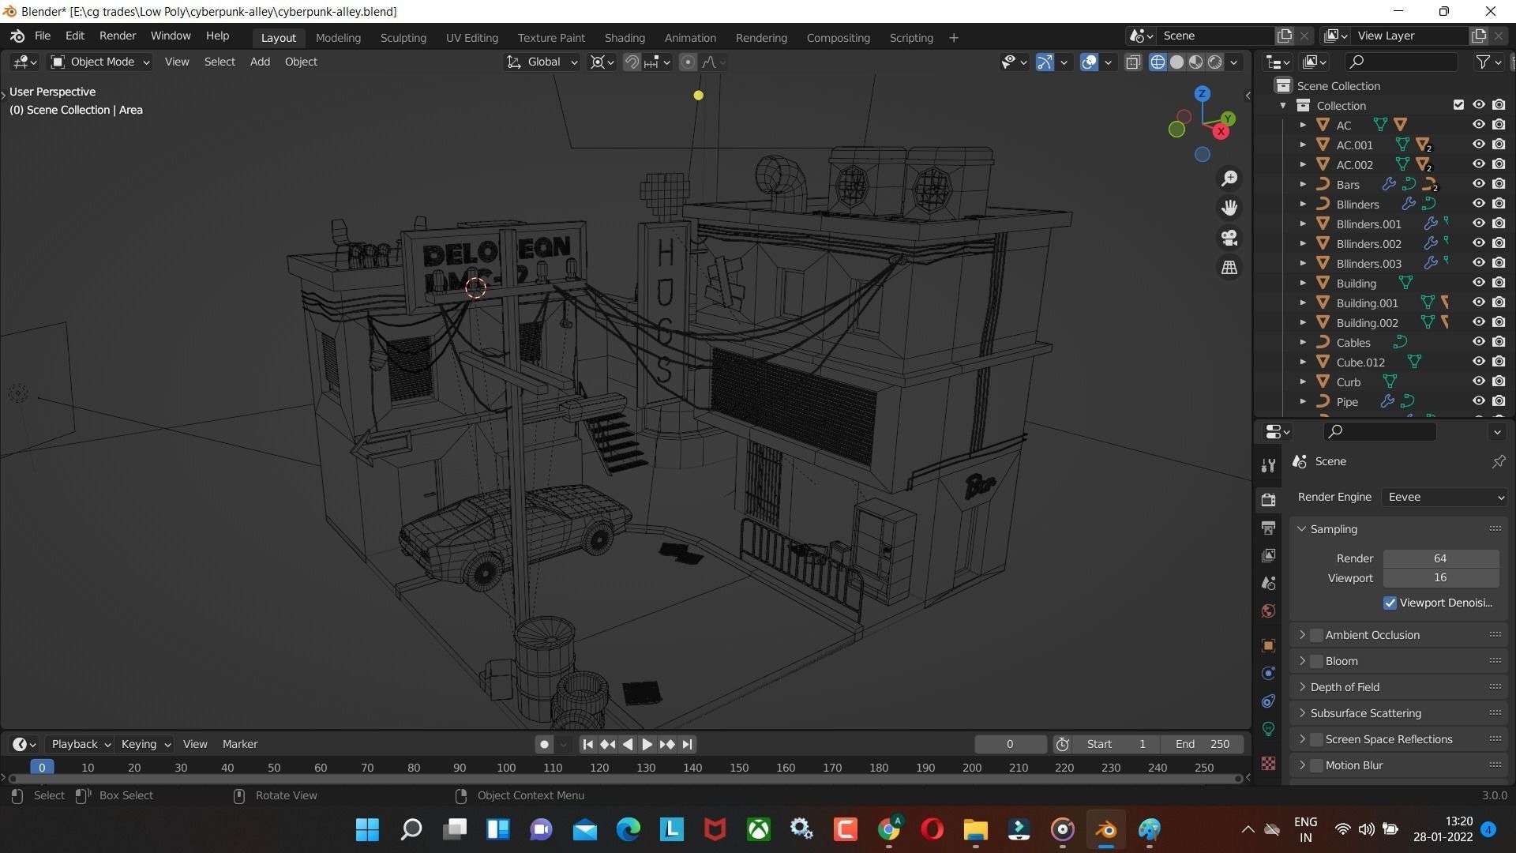The width and height of the screenshot is (1516, 853).
Task: Uncheck Viewport Denoising checkbox
Action: [x=1390, y=603]
